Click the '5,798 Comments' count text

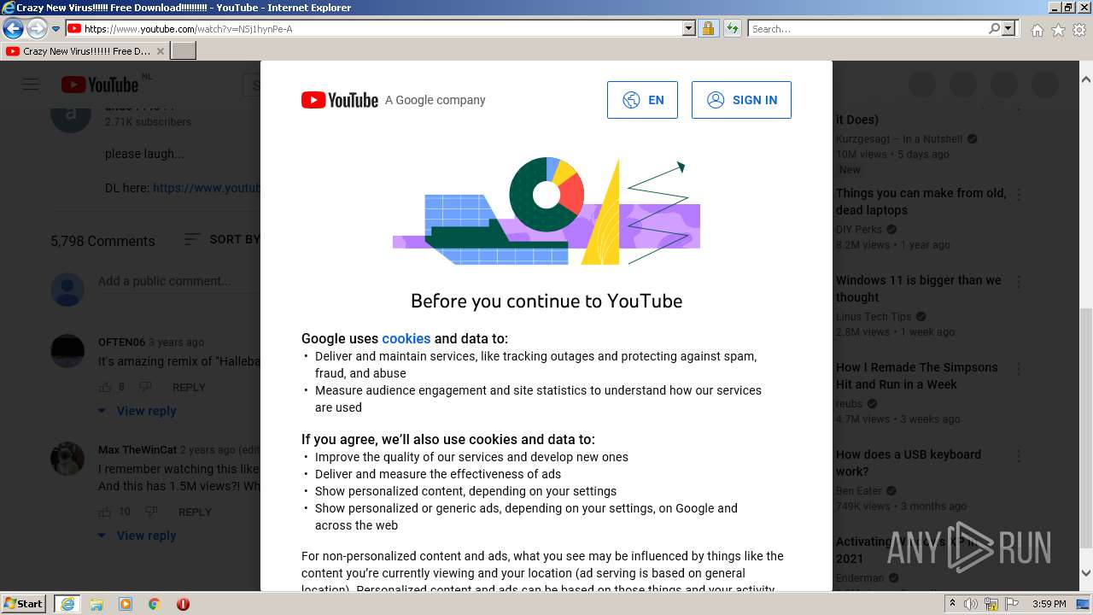pos(102,241)
